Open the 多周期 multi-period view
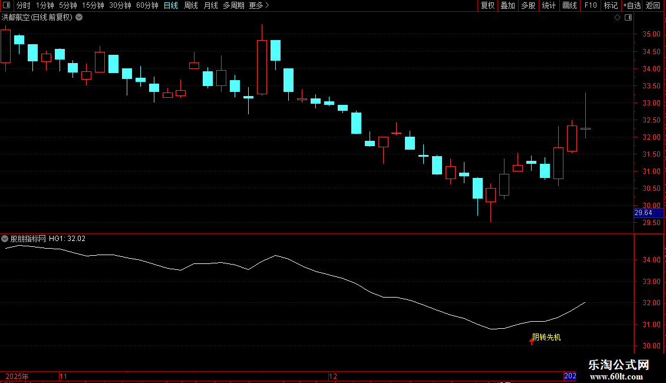666x383 pixels. (x=233, y=5)
